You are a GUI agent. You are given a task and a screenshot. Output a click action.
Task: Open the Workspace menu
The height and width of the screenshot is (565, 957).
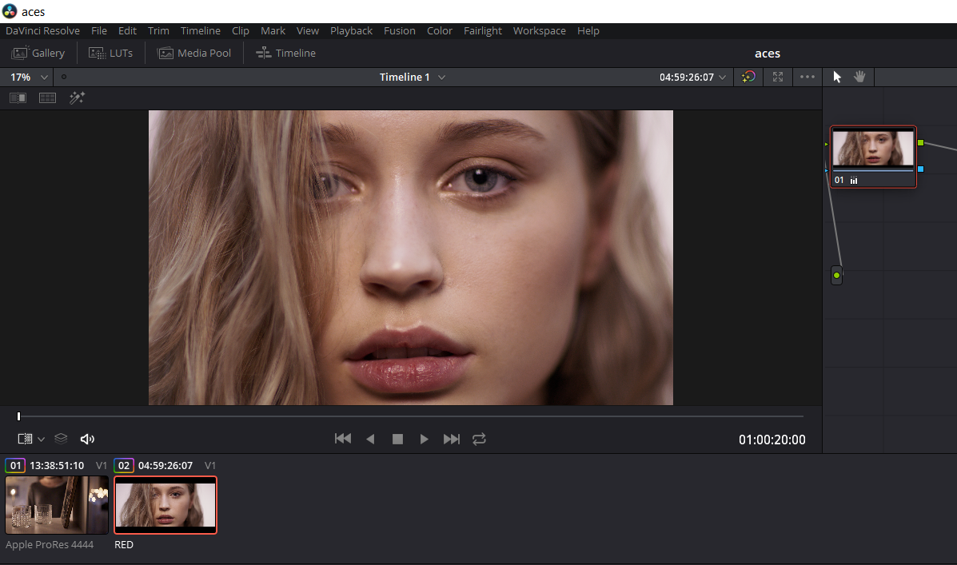point(540,30)
